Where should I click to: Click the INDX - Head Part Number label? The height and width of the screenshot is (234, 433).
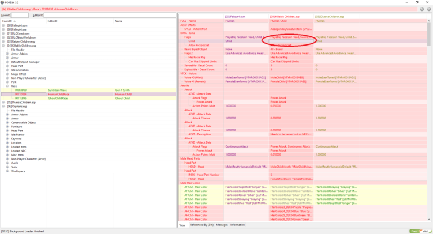point(204,175)
